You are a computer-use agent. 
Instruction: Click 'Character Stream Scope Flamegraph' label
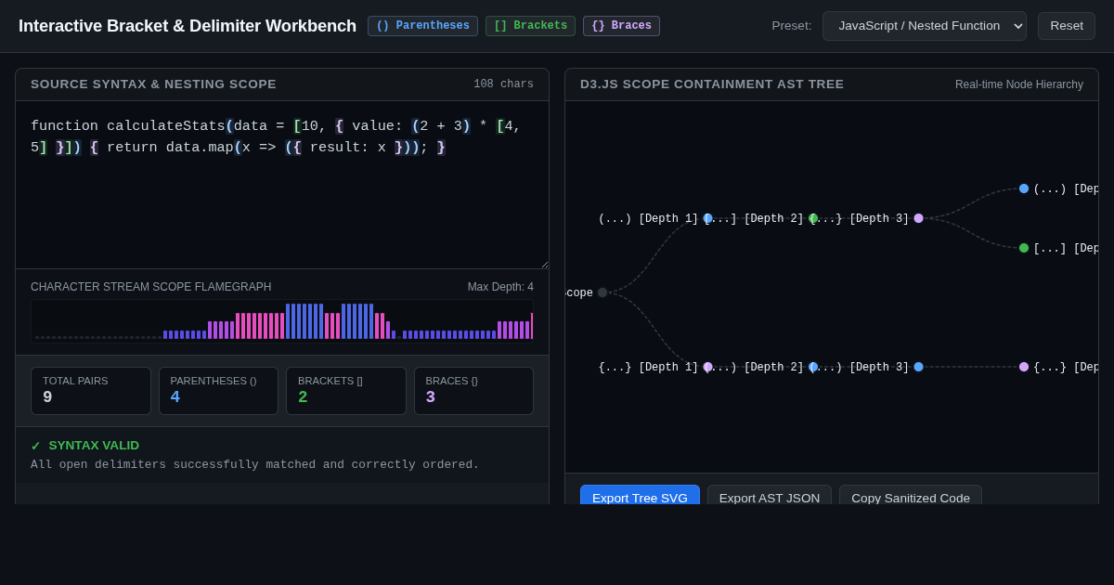point(151,287)
